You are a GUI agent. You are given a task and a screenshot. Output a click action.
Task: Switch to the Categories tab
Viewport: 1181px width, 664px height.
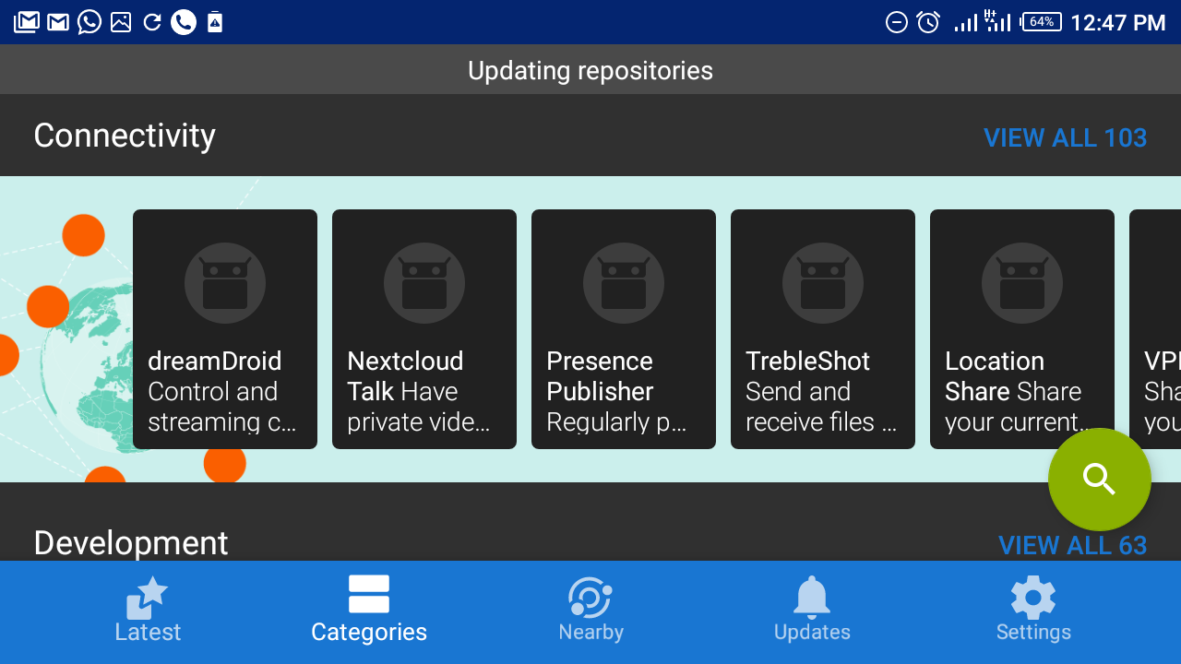369,612
